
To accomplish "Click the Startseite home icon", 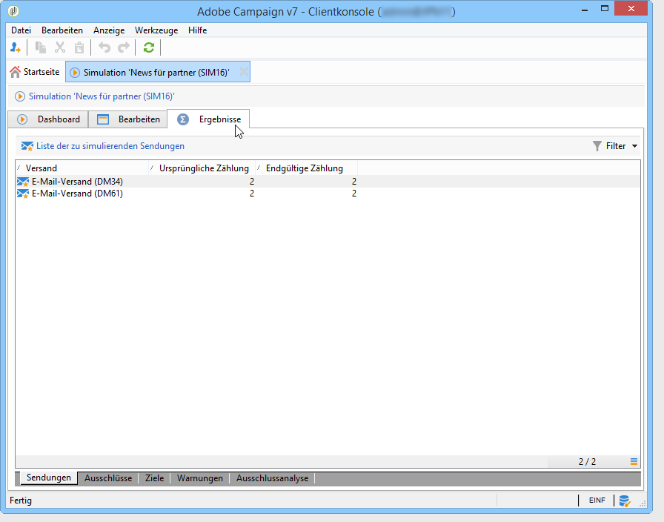I will (x=16, y=72).
